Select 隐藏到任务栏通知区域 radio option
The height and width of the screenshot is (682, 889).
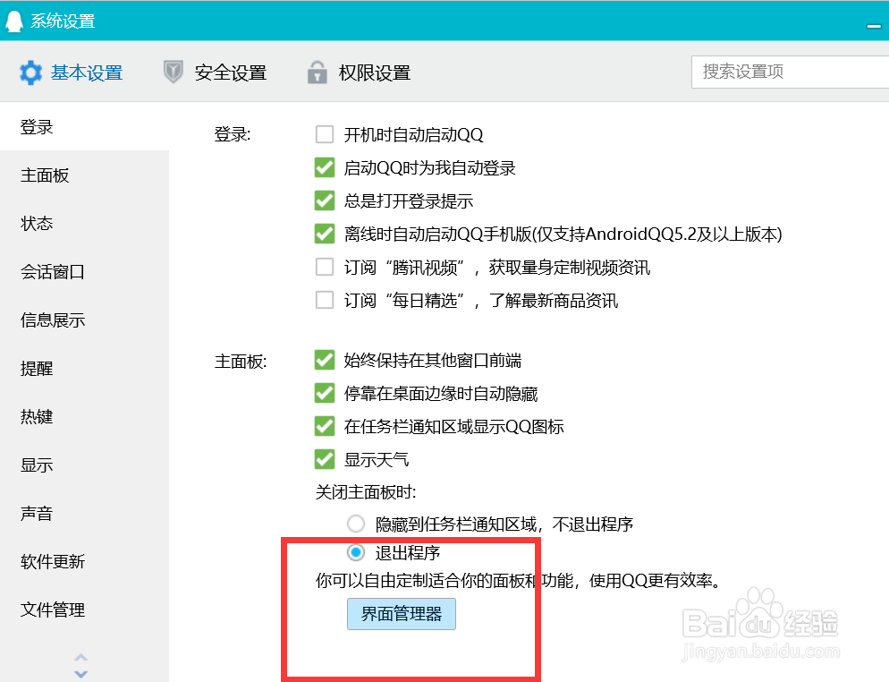[356, 523]
